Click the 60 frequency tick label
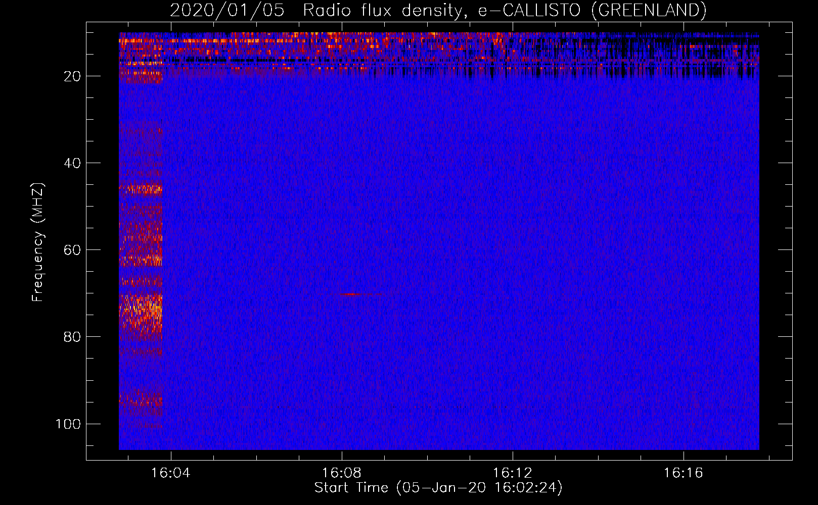Viewport: 818px width, 505px height. point(72,250)
